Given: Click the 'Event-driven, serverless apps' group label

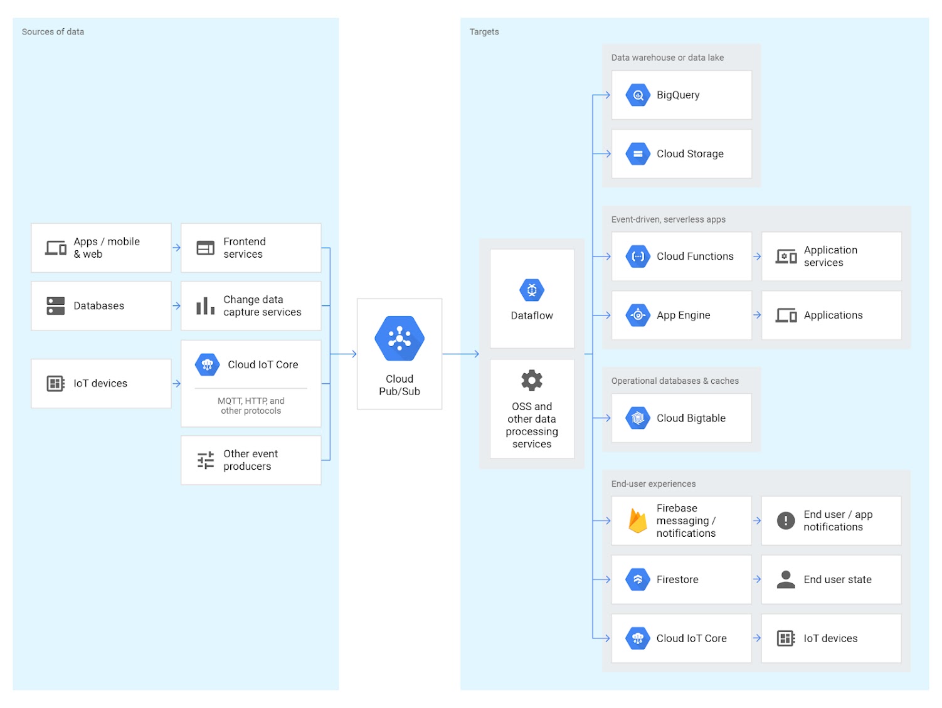Looking at the screenshot, I should (669, 219).
